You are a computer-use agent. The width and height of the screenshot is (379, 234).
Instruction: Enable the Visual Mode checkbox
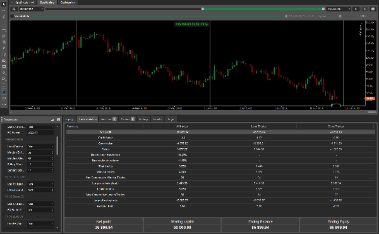click(x=12, y=16)
